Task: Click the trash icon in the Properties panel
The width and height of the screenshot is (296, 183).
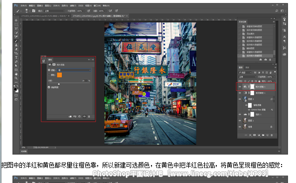Action: [x=89, y=117]
